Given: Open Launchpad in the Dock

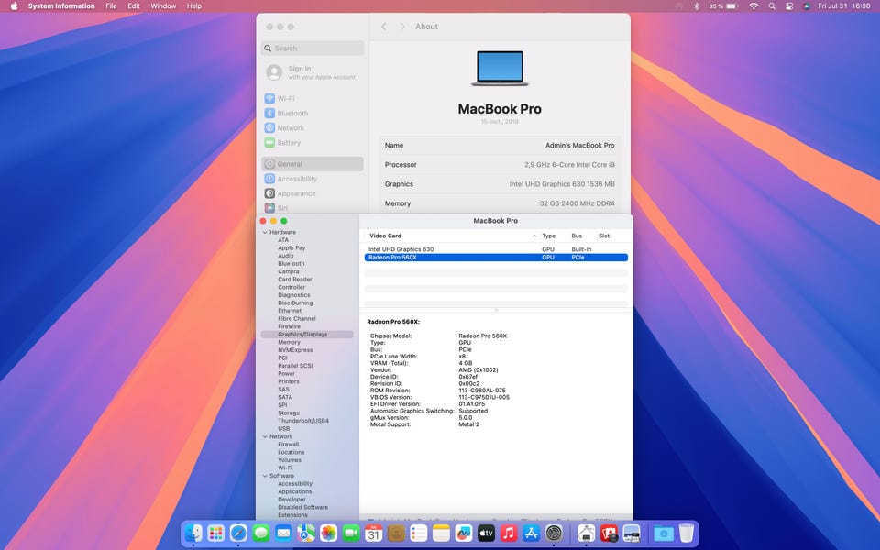Looking at the screenshot, I should [x=216, y=533].
